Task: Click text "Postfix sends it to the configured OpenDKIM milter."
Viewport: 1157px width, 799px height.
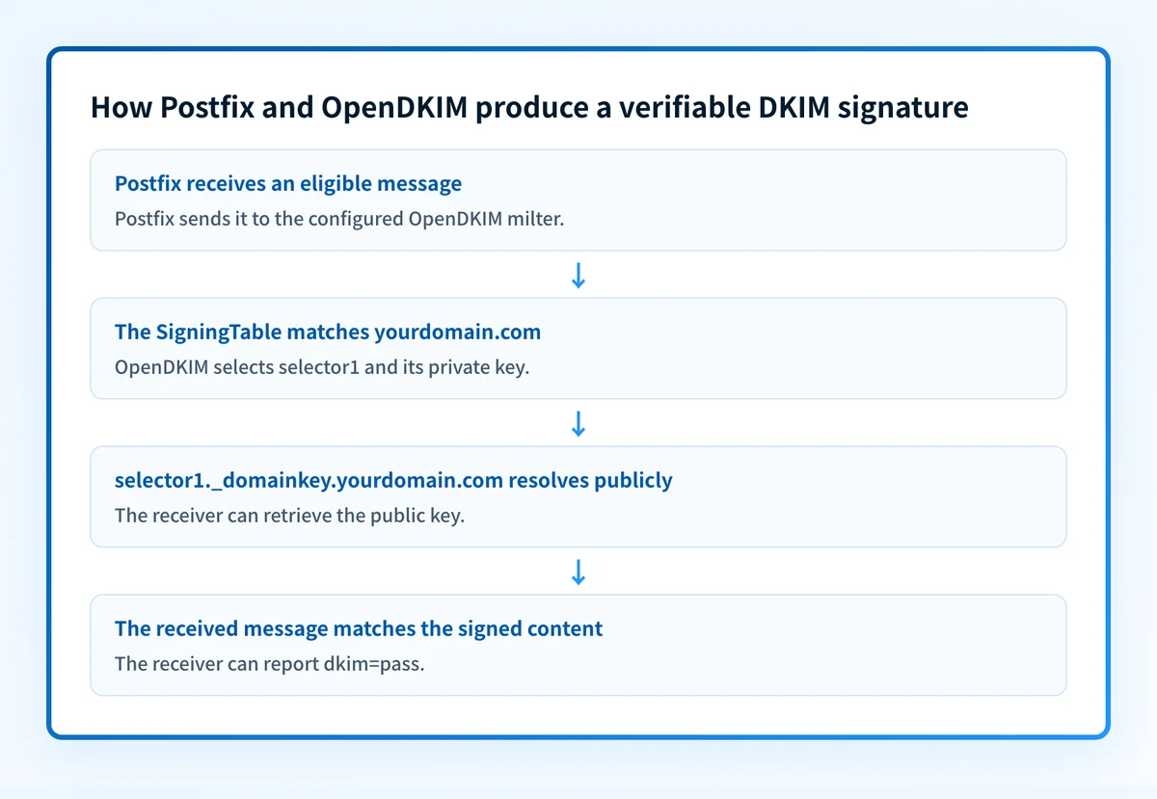Action: pyautogui.click(x=339, y=219)
